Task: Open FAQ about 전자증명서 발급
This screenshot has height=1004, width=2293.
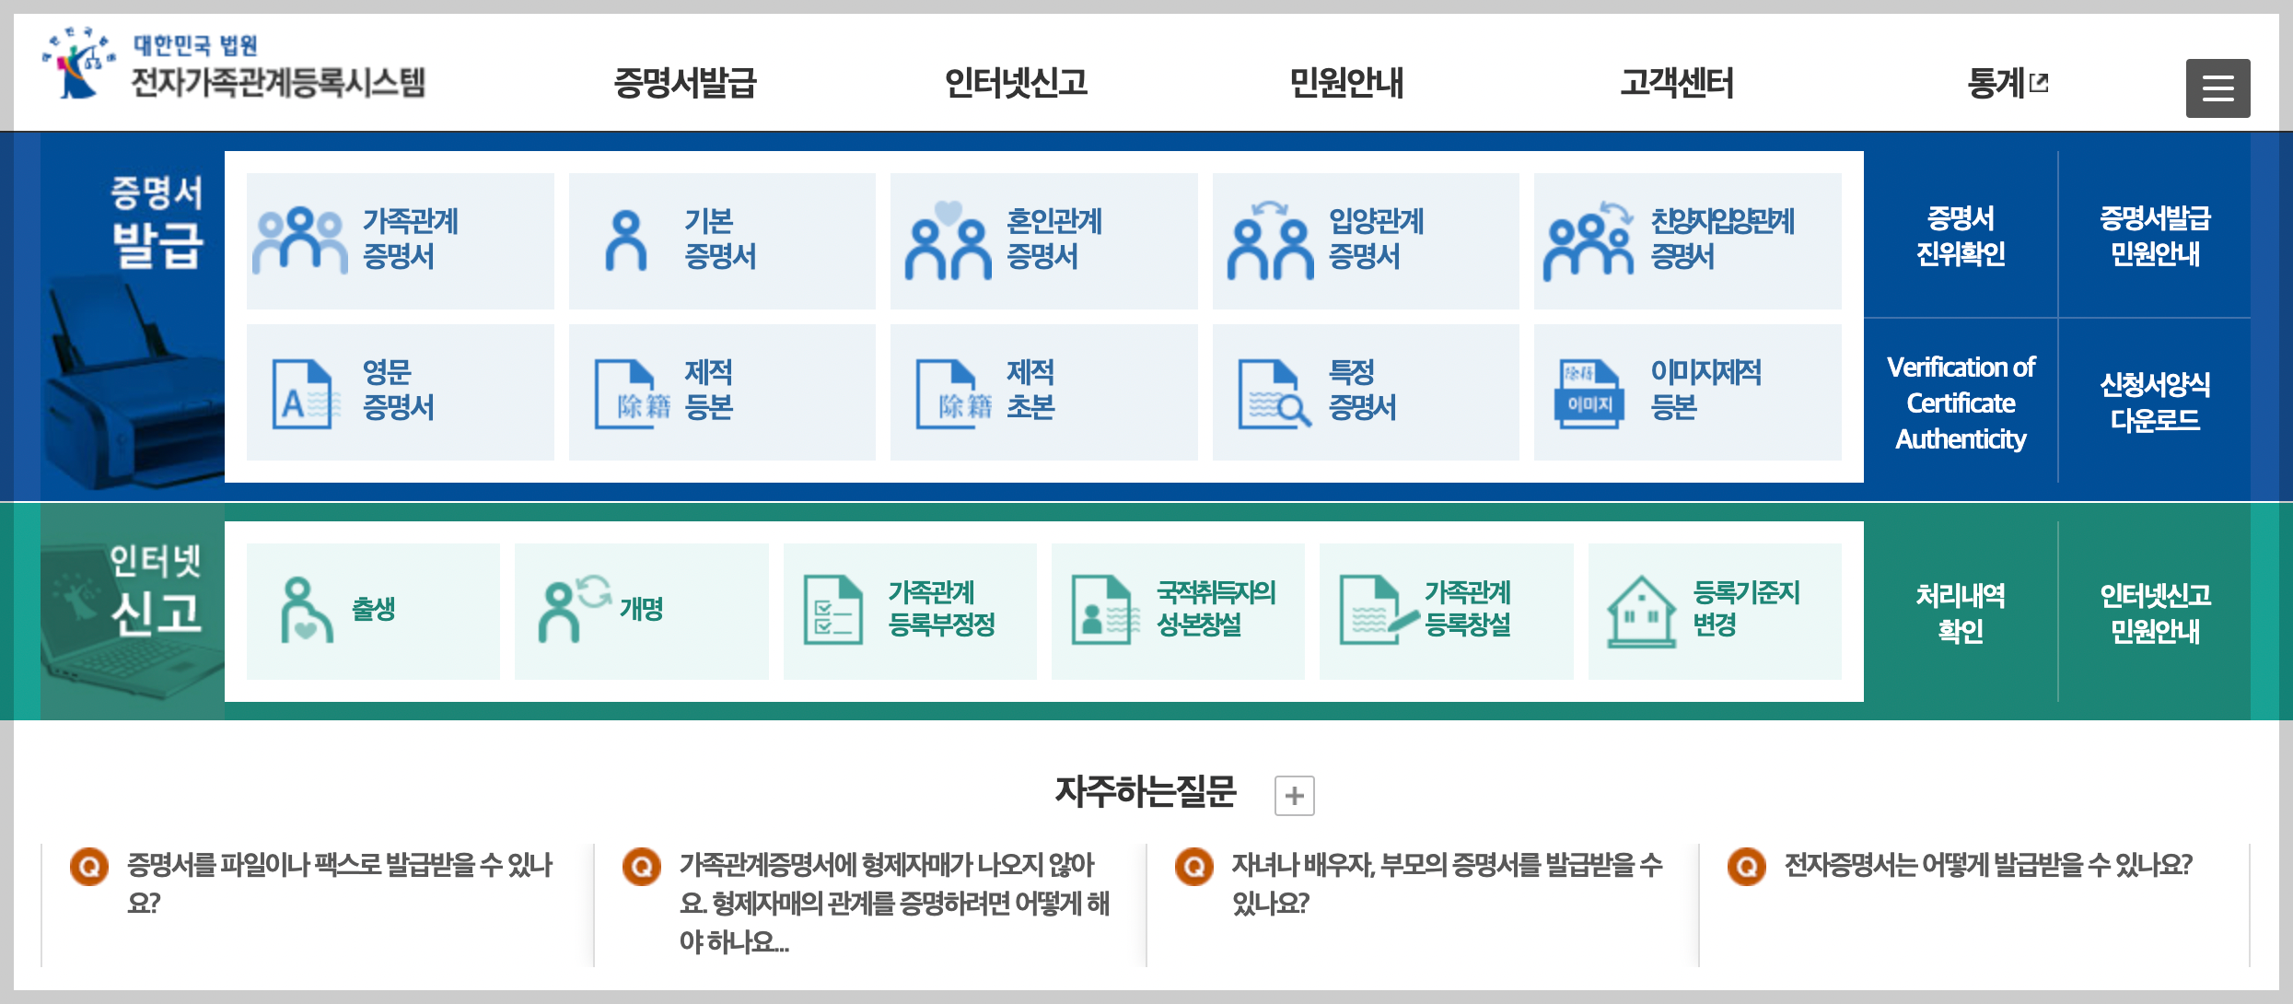Action: pos(1987,865)
